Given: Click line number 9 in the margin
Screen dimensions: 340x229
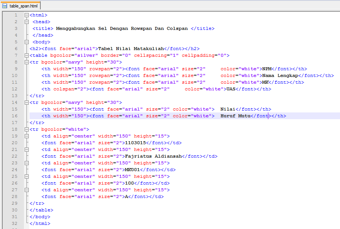Looking at the screenshot, I should (15, 69).
